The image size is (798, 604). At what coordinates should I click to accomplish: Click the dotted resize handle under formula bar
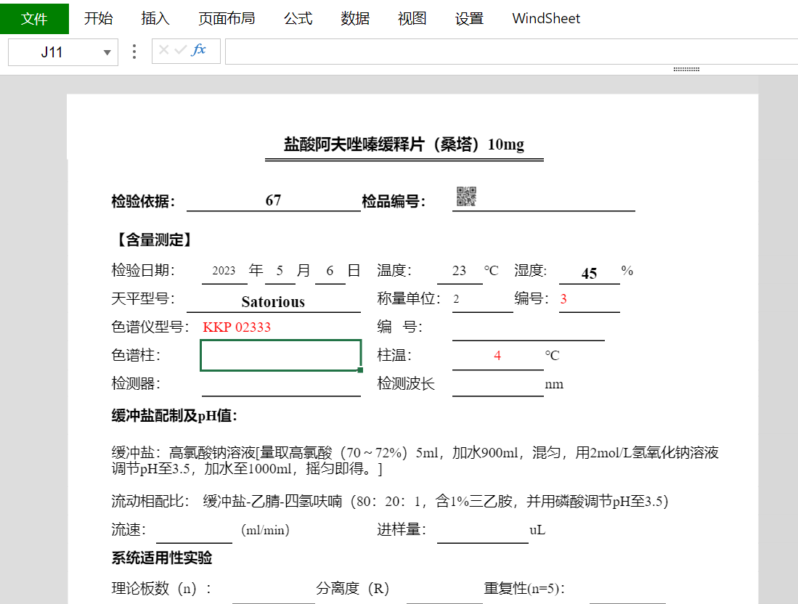[x=686, y=70]
